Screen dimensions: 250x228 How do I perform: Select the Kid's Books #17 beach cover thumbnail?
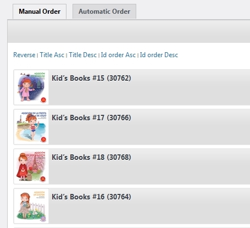[31, 127]
